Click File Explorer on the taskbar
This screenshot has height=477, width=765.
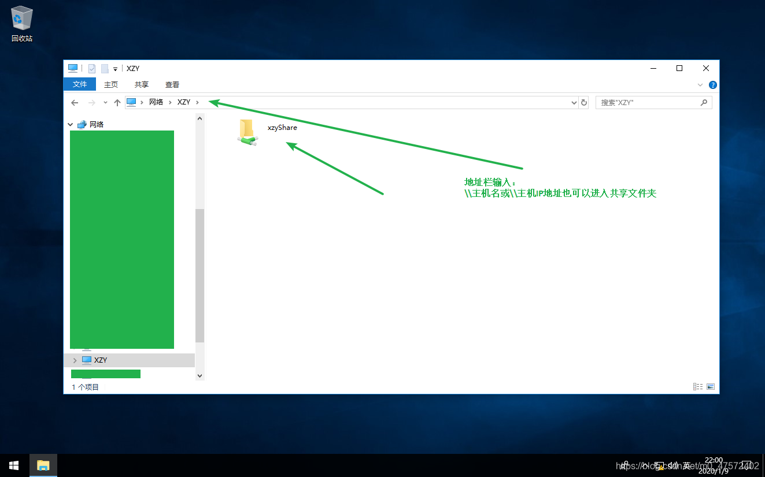pyautogui.click(x=43, y=465)
